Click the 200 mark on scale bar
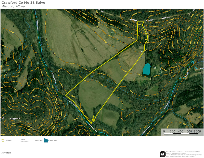The image size is (204, 158). pyautogui.click(x=172, y=131)
